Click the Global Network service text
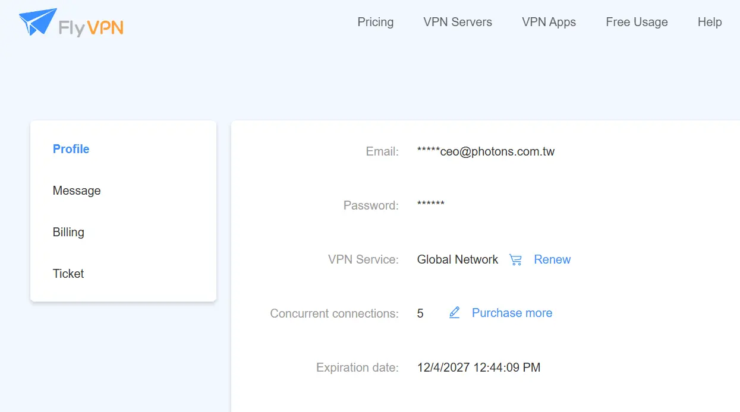This screenshot has width=740, height=412. point(458,259)
